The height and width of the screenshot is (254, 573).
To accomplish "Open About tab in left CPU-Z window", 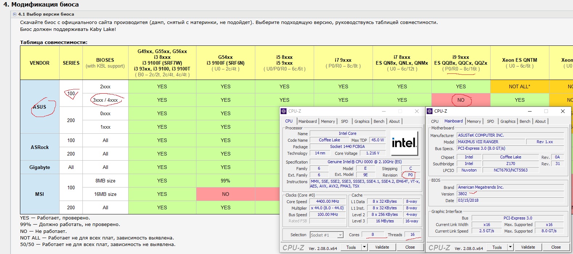I will click(x=394, y=121).
